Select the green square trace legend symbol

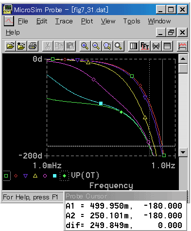pyautogui.click(x=6, y=176)
